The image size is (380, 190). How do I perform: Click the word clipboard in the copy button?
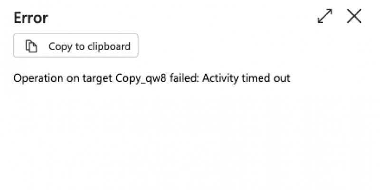click(x=109, y=46)
